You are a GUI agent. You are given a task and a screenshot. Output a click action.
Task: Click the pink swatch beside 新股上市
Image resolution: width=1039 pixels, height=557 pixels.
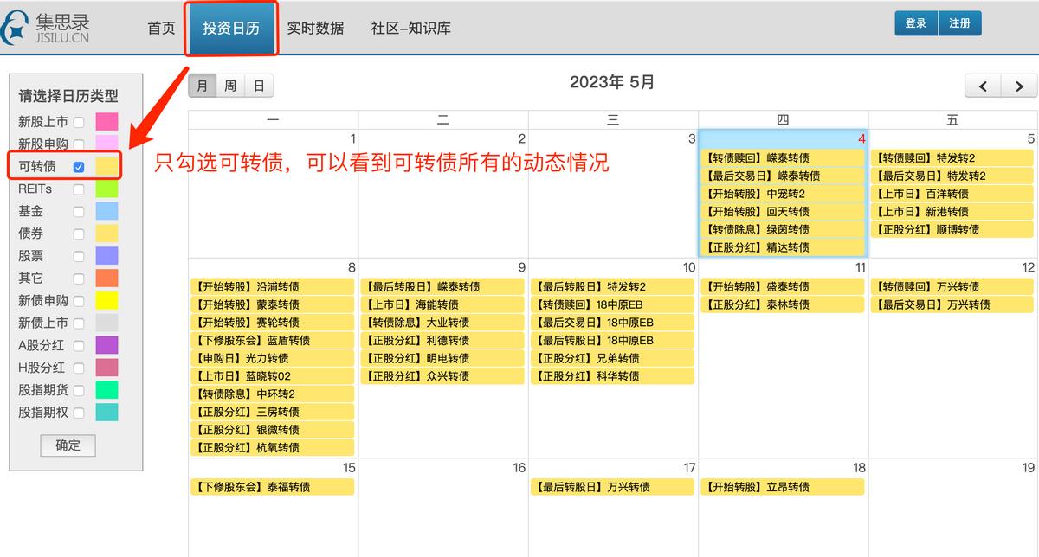(x=106, y=121)
